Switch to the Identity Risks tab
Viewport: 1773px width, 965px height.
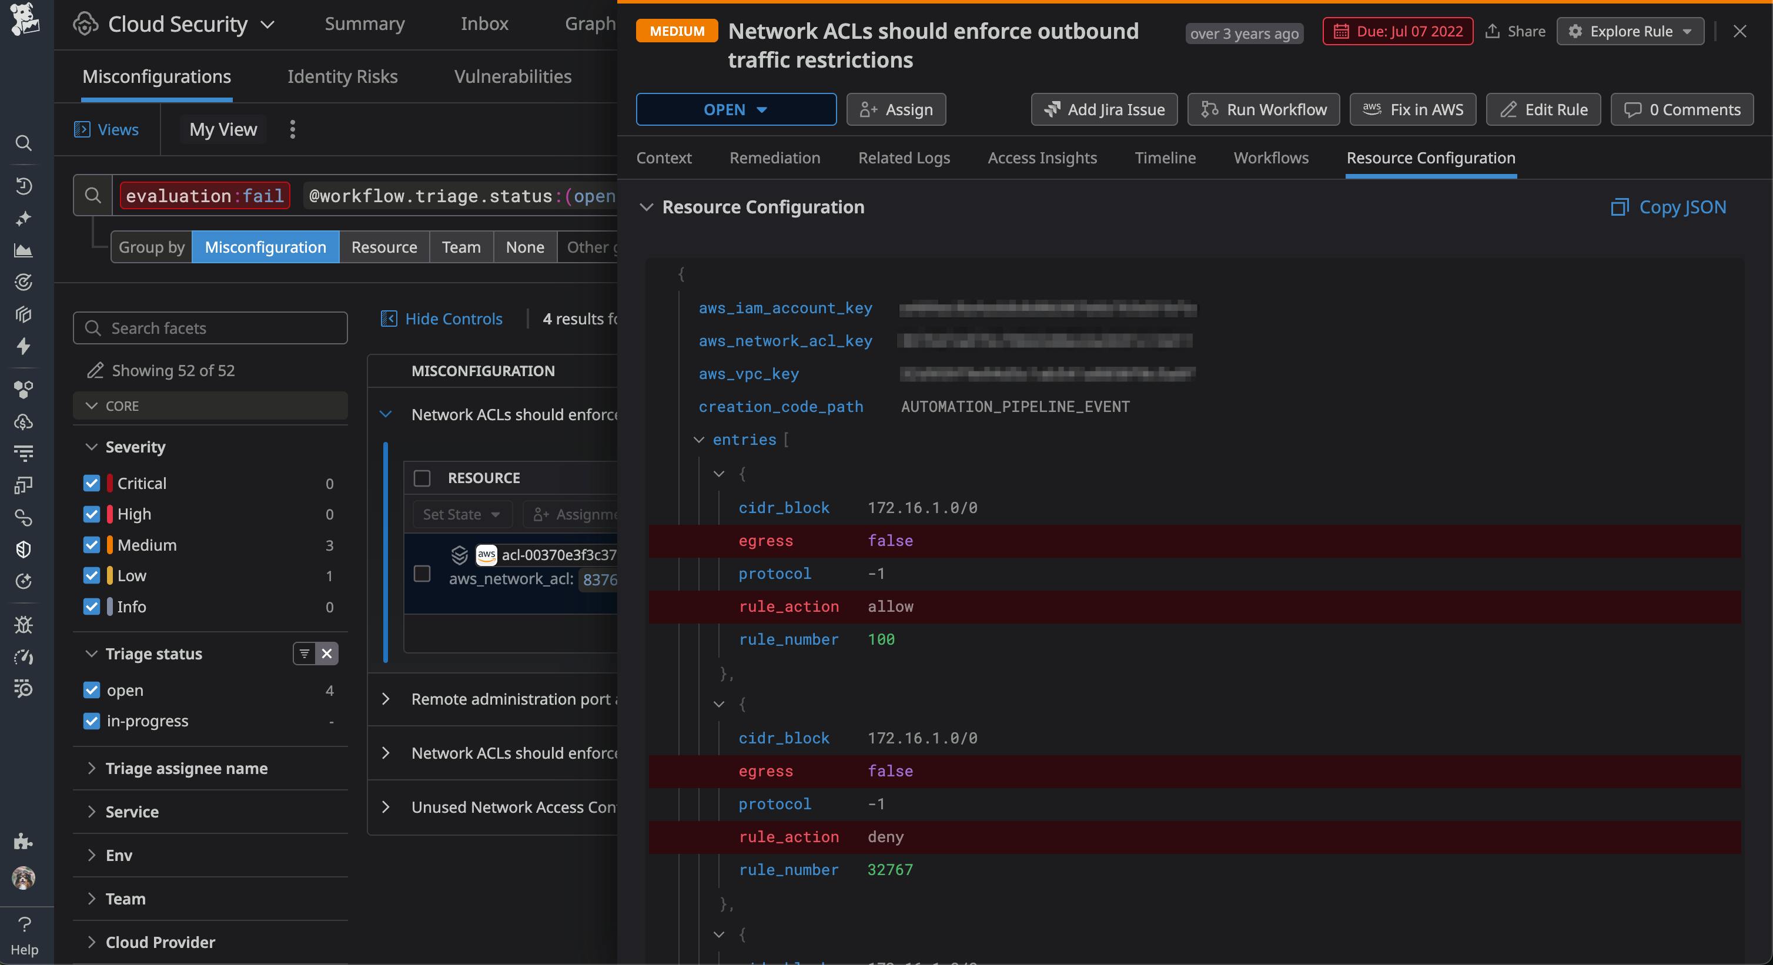(342, 76)
